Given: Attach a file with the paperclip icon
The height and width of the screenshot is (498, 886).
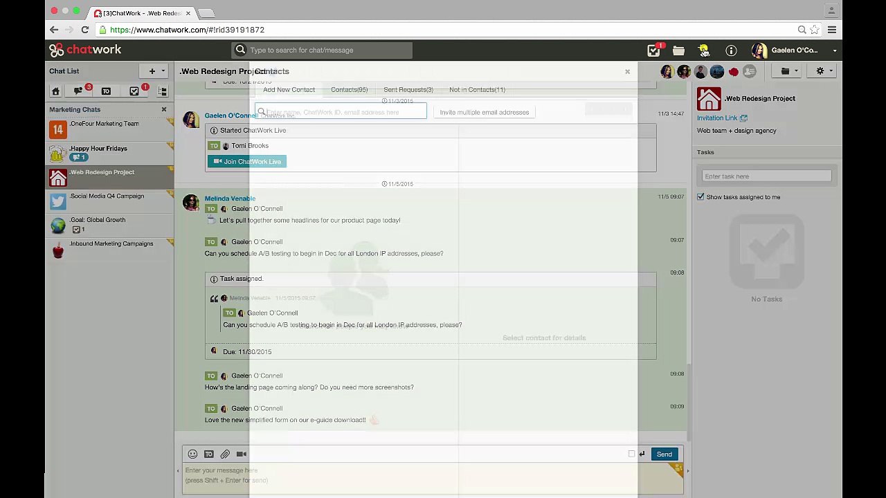Looking at the screenshot, I should 225,454.
